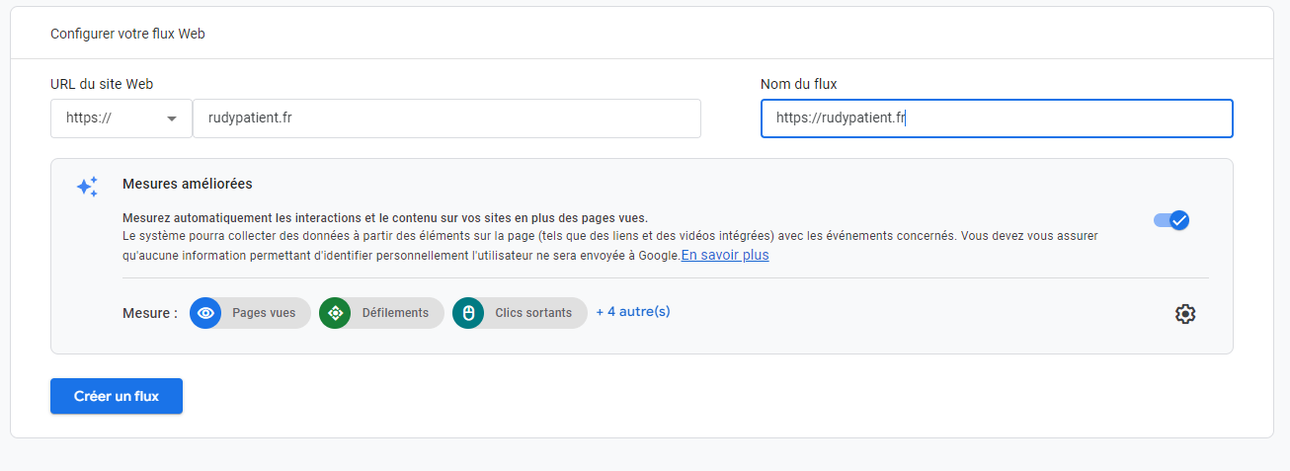This screenshot has width=1290, height=471.
Task: Click the 'Nom du flux' label text
Action: (798, 84)
